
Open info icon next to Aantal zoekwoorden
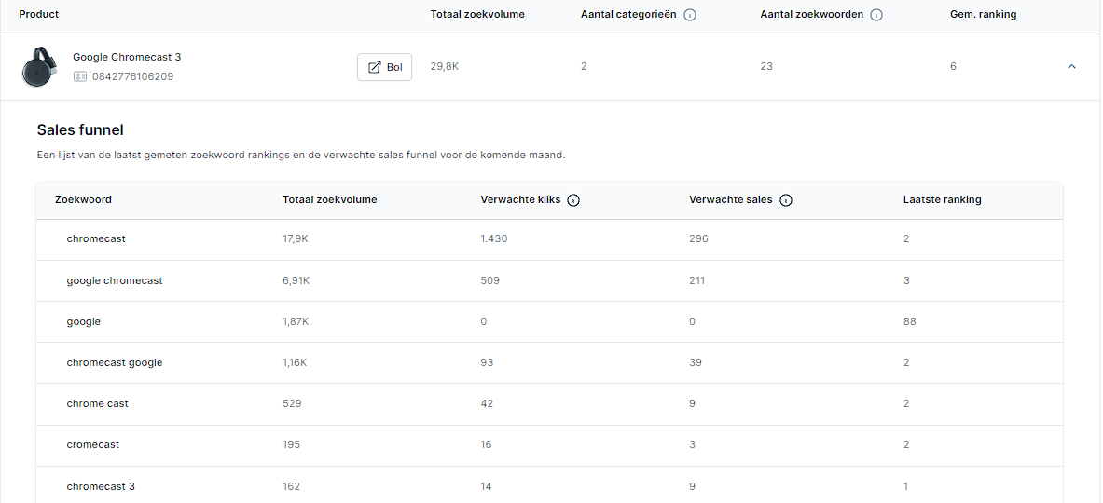876,15
